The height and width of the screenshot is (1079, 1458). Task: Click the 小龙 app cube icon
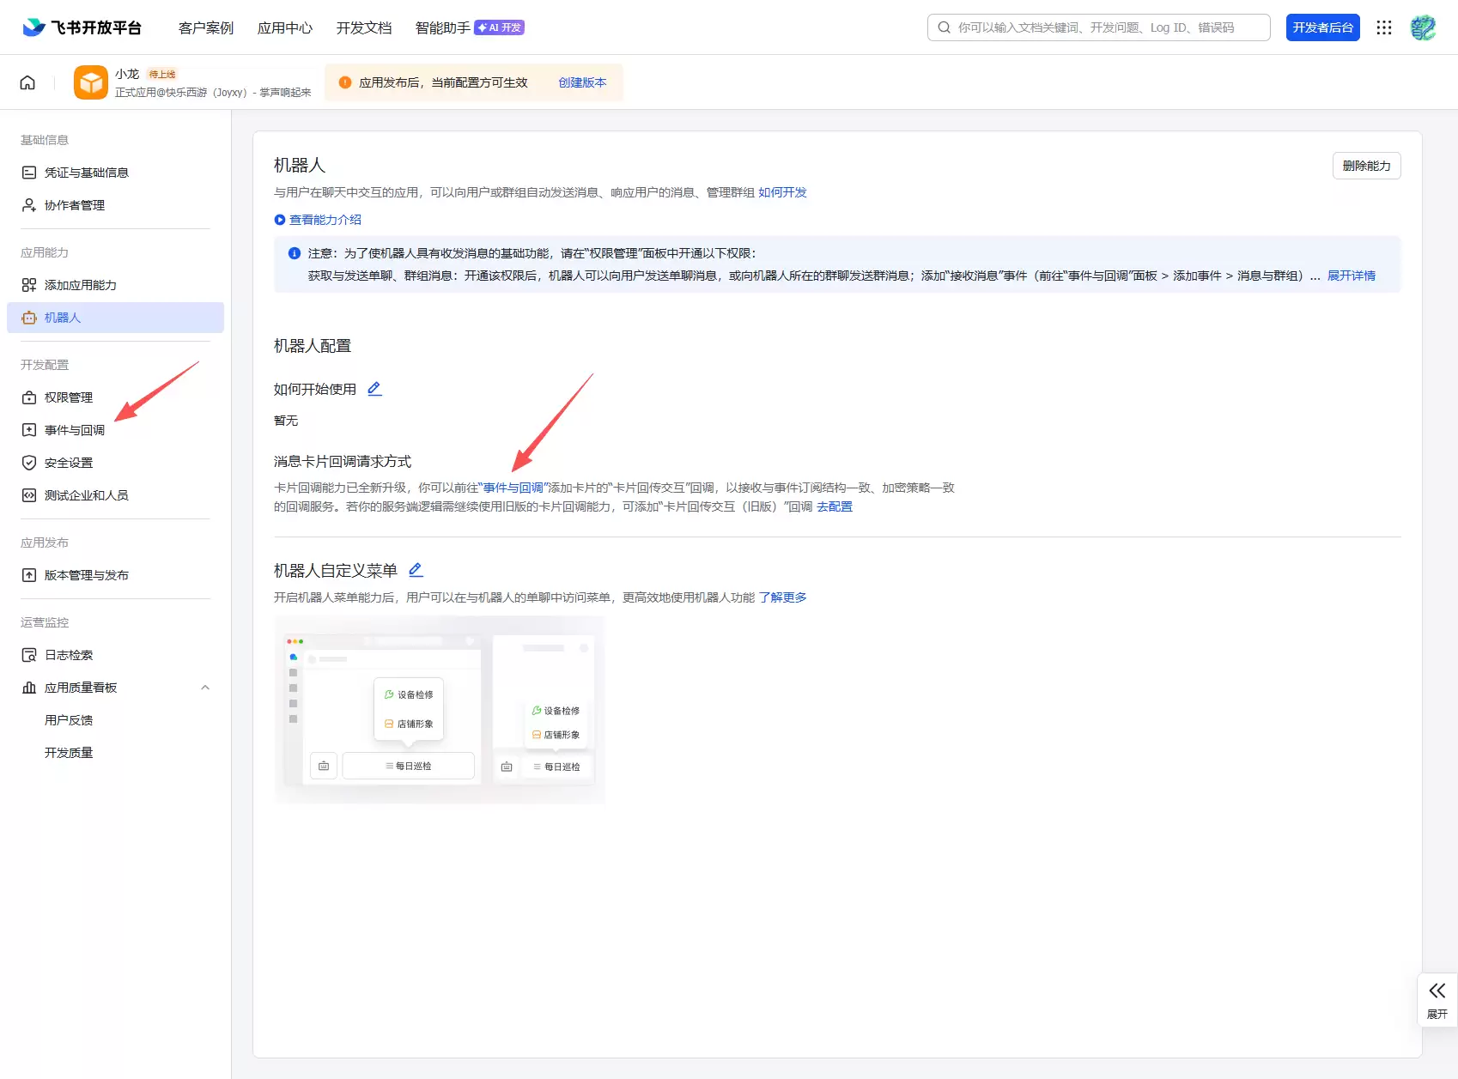point(90,82)
